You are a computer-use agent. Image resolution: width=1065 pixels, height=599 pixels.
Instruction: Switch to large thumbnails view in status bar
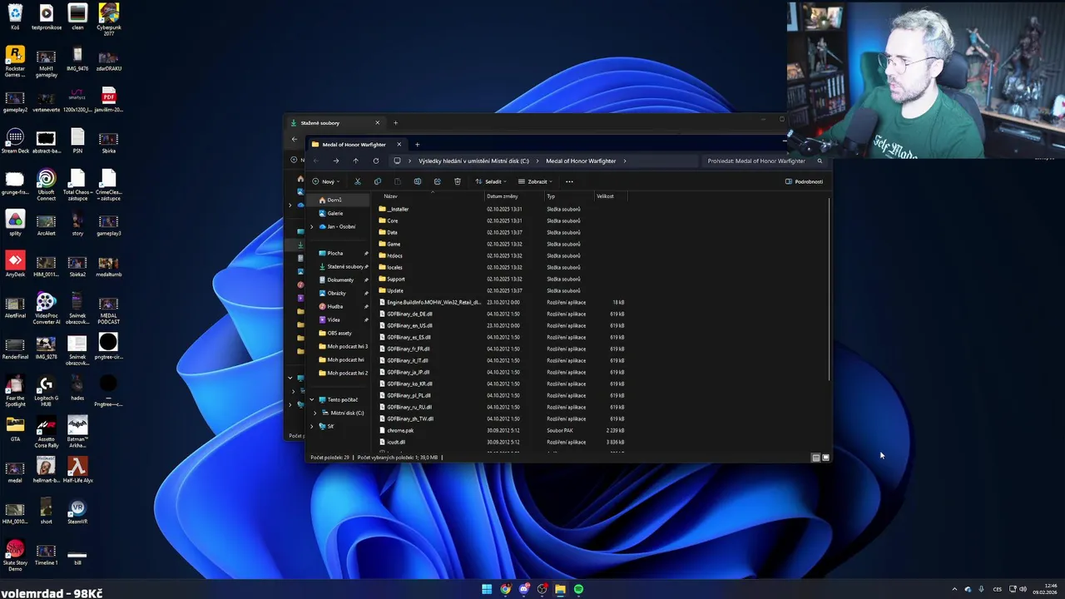point(825,458)
